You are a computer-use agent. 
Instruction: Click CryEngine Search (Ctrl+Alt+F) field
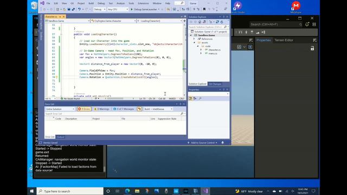(x=276, y=24)
